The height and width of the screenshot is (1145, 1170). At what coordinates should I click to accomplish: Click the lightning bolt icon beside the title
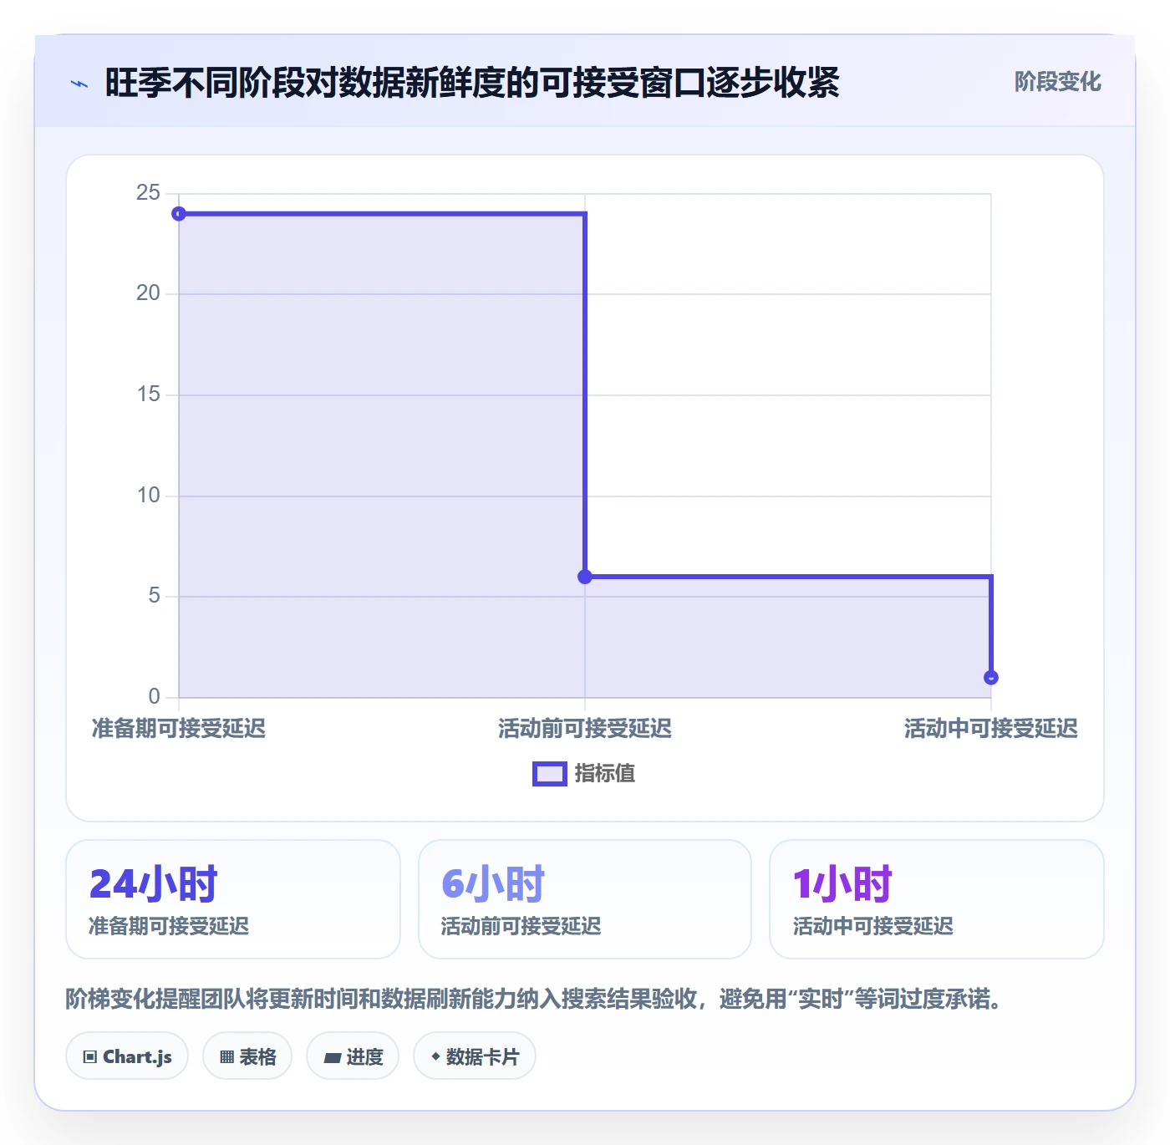click(x=79, y=84)
